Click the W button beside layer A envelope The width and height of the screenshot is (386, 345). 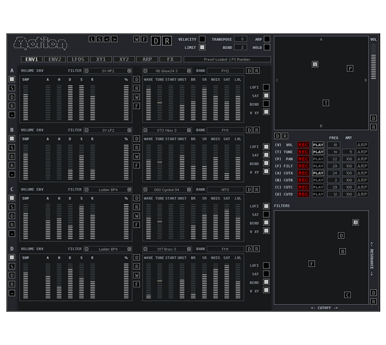point(136,97)
